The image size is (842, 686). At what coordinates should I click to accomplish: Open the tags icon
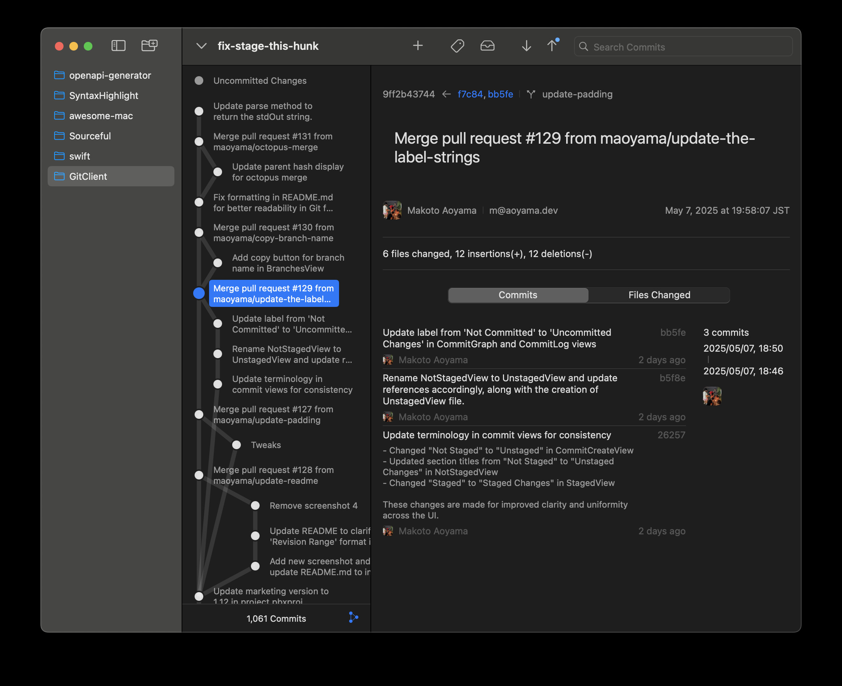pos(457,46)
